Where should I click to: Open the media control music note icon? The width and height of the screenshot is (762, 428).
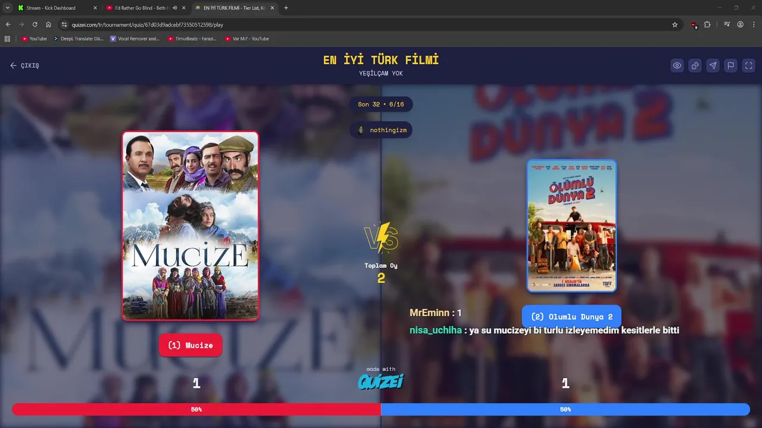tap(727, 24)
